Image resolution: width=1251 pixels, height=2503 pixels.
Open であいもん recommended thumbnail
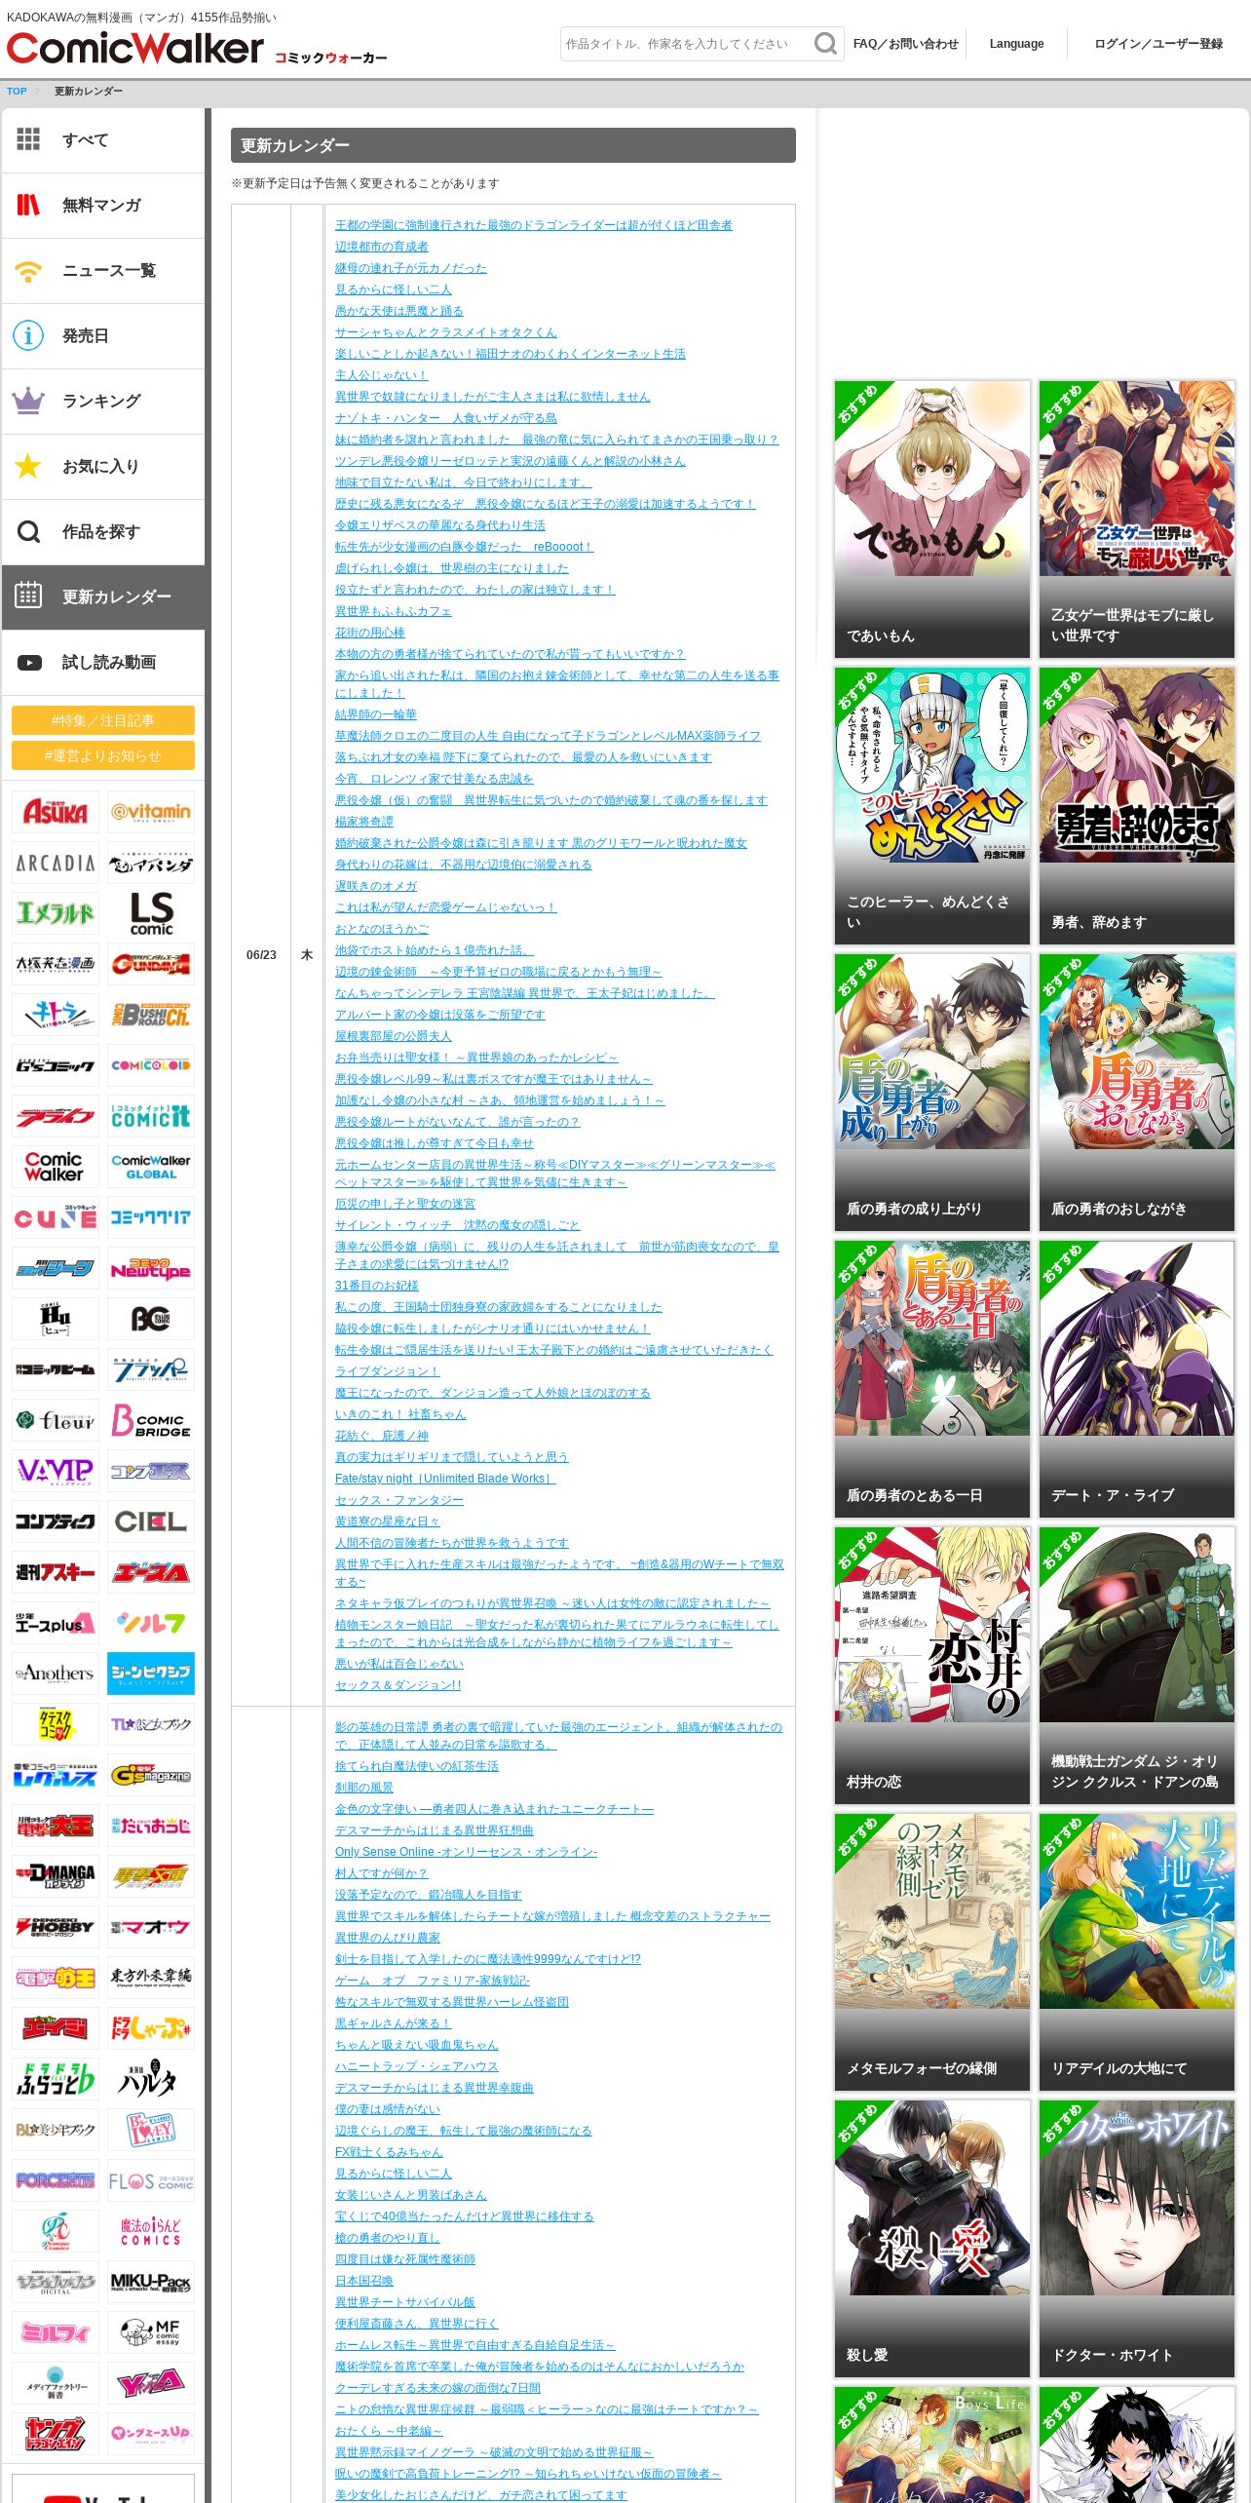pos(932,520)
